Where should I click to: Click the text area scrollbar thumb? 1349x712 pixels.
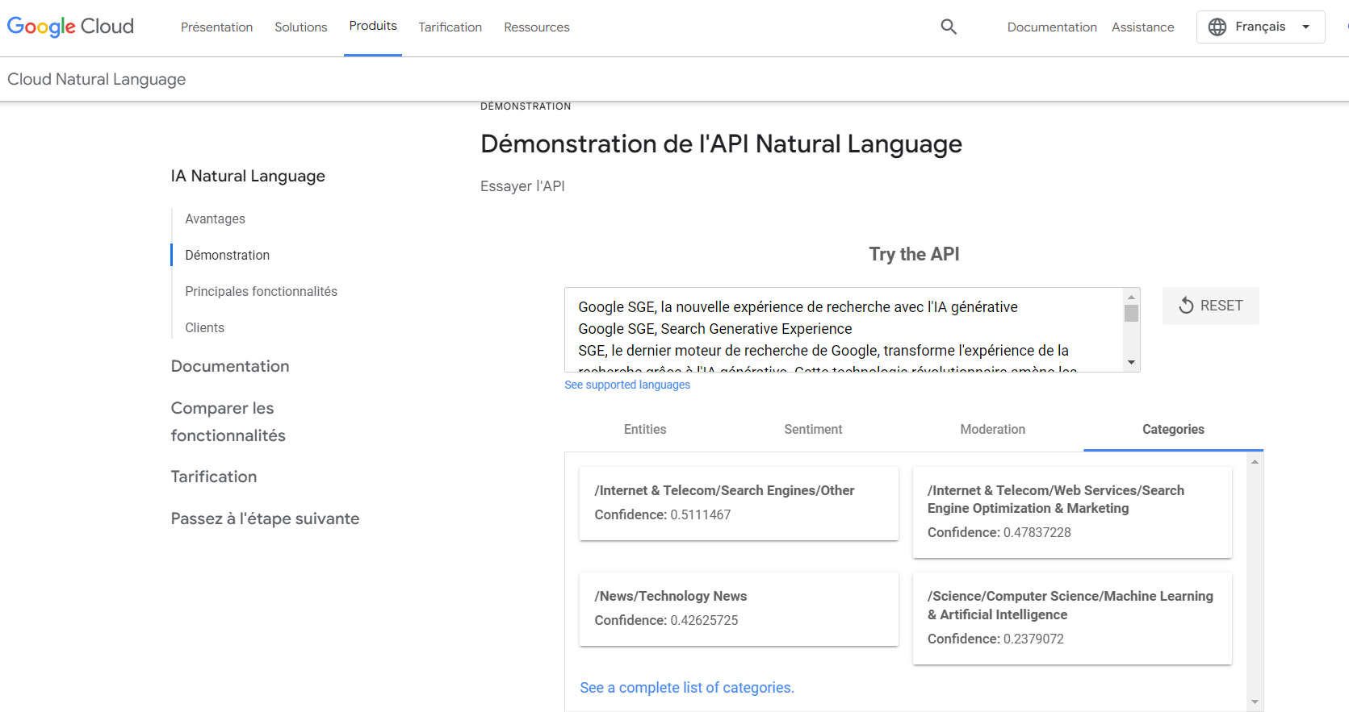coord(1132,313)
